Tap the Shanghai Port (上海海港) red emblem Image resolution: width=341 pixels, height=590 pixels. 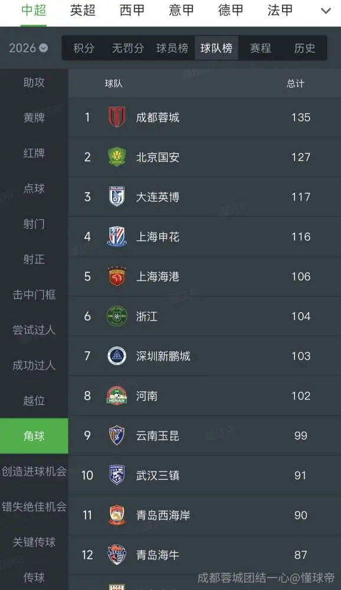coord(117,276)
